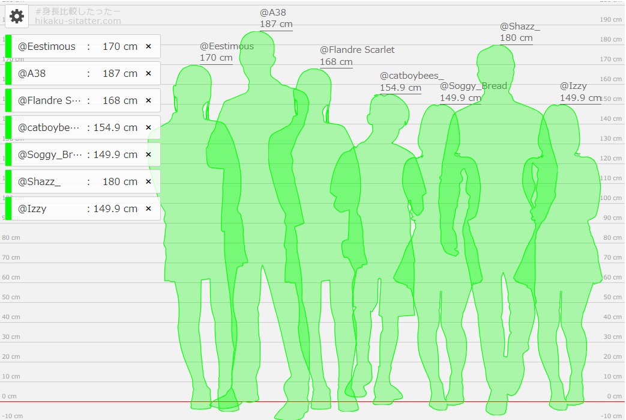This screenshot has width=626, height=420.
Task: Click the @Izzy label above silhouette
Action: coord(573,86)
